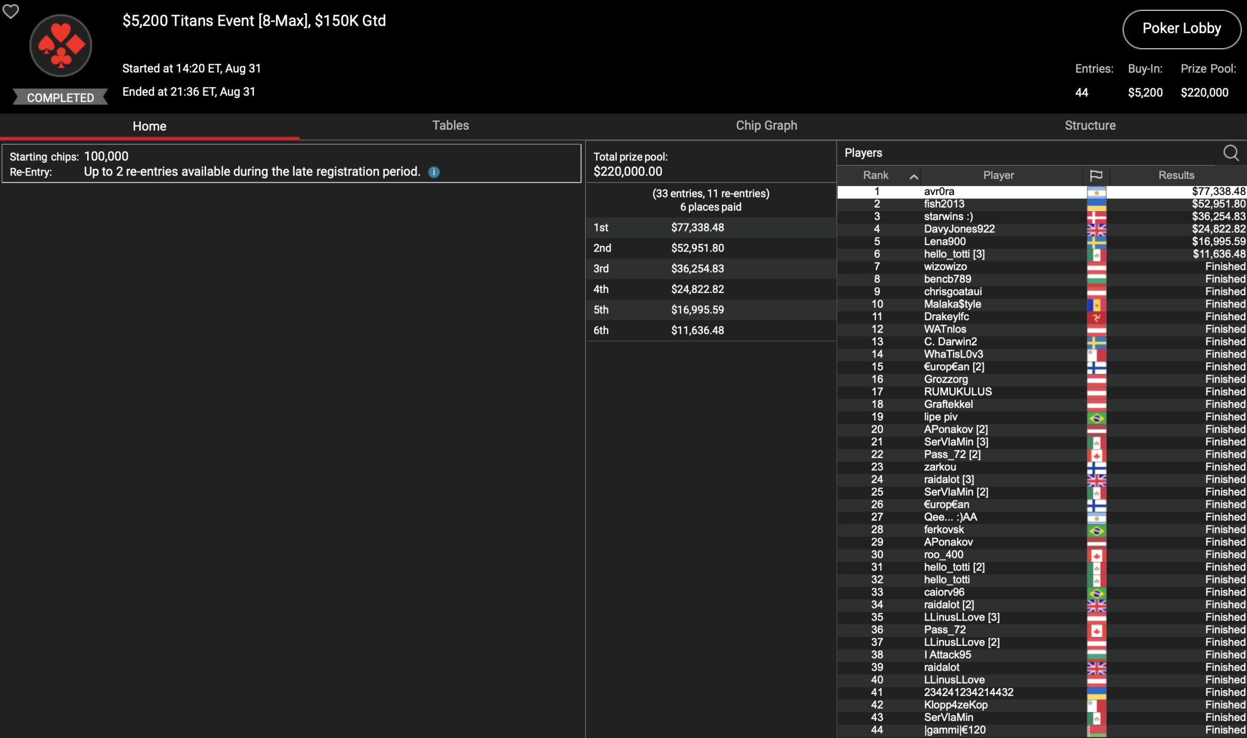The image size is (1247, 738).
Task: Select the Home tab
Action: (x=149, y=126)
